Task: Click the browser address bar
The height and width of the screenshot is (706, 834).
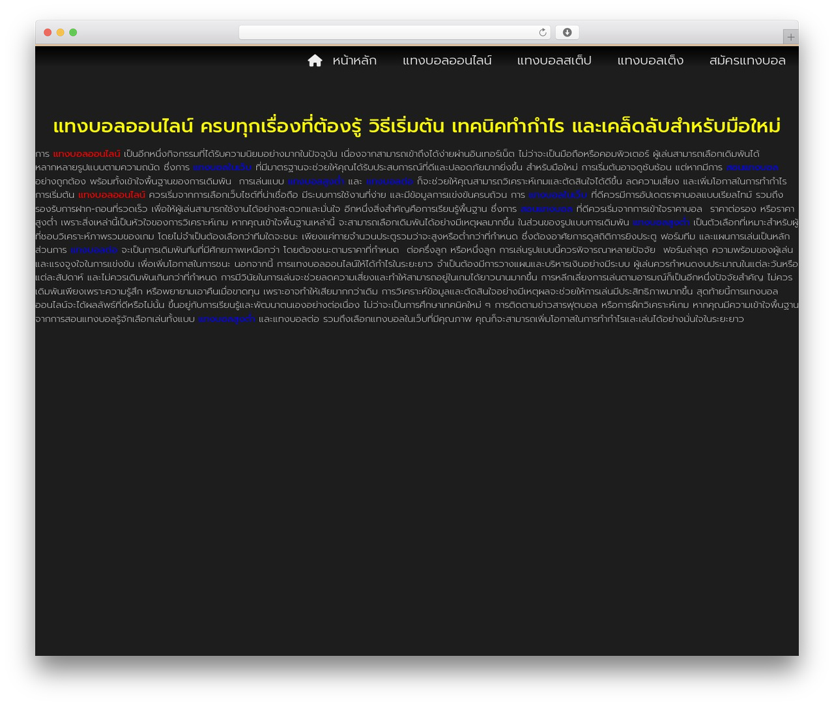Action: point(394,33)
